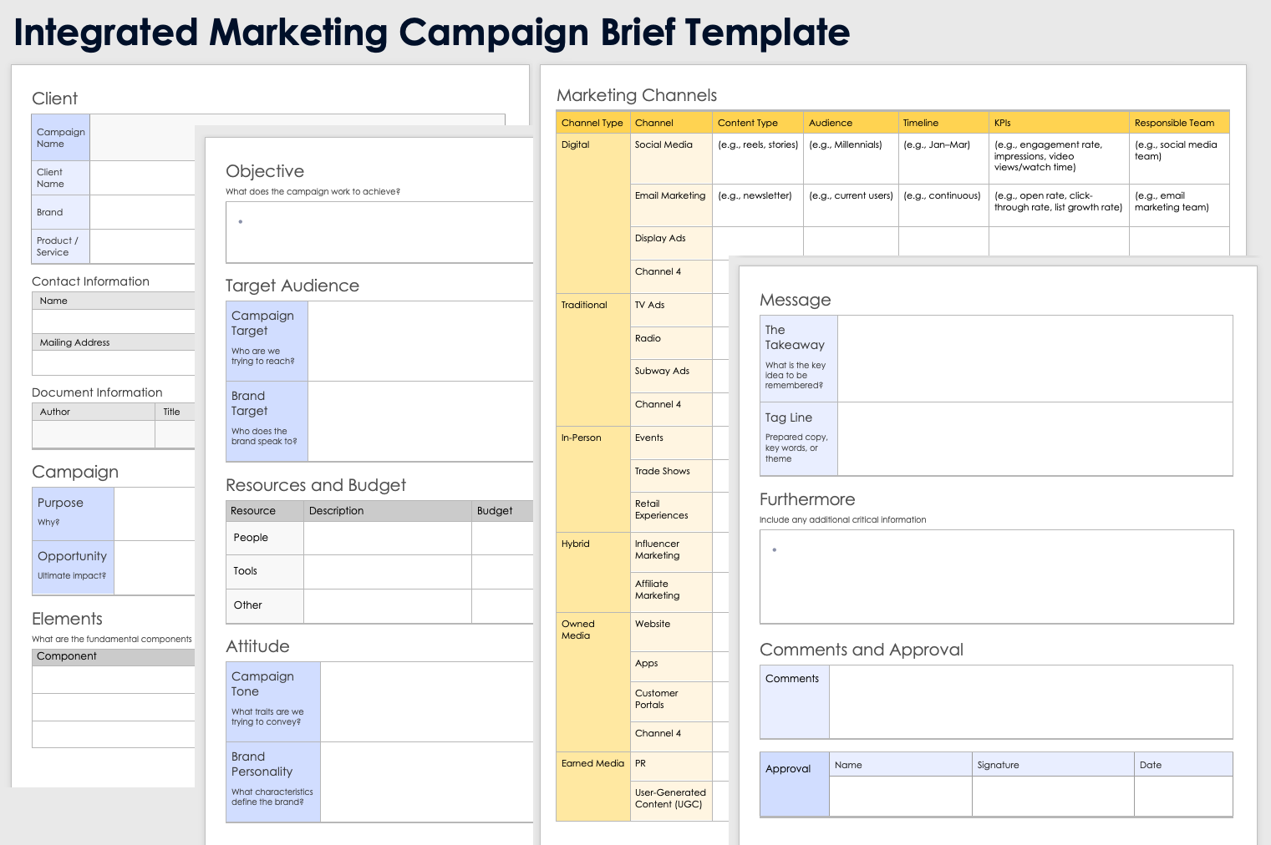Click the Social Media channel cell
Viewport: 1271px width, 845px height.
(x=670, y=158)
